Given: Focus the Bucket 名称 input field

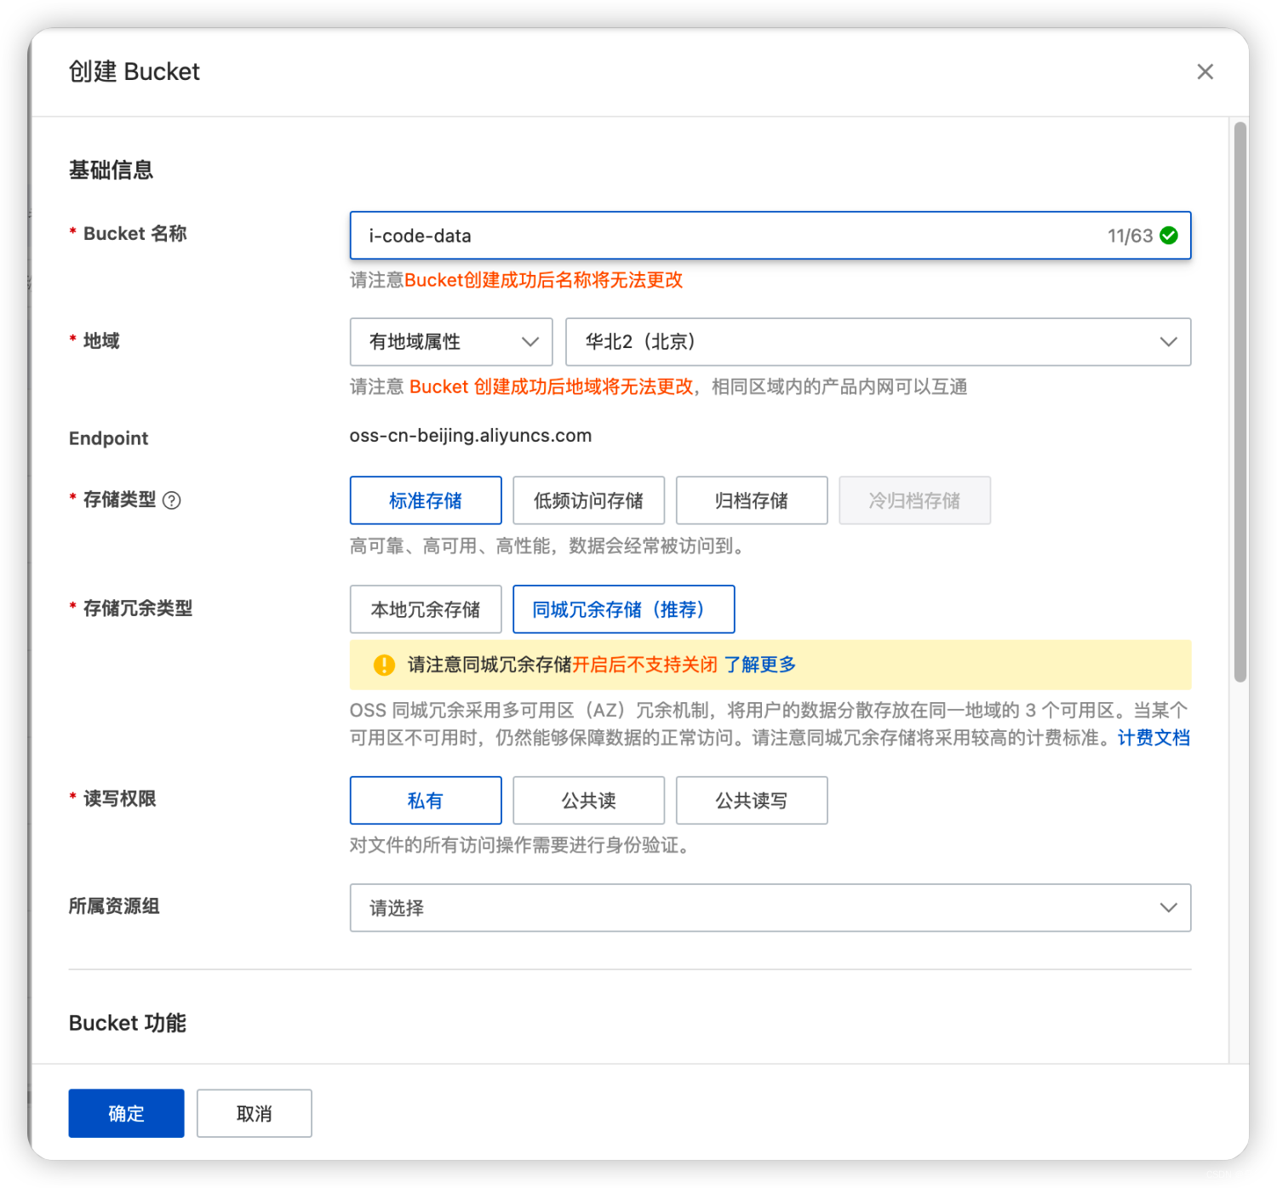Looking at the screenshot, I should (770, 236).
